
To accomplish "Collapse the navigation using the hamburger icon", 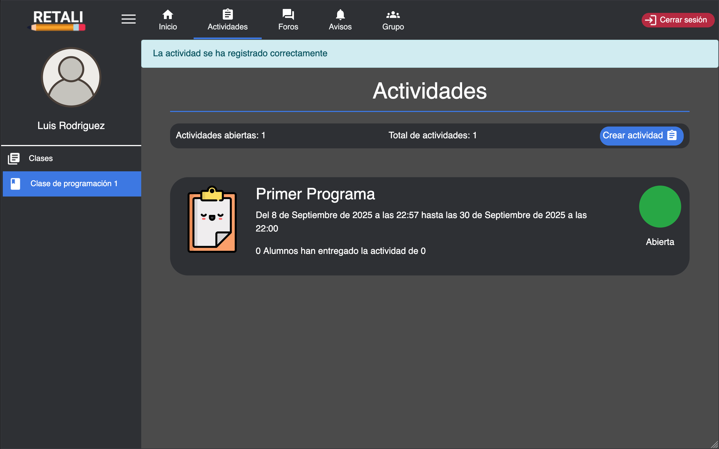I will click(128, 19).
